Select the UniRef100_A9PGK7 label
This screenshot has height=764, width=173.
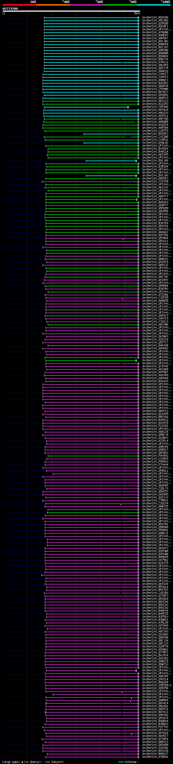pos(155,38)
